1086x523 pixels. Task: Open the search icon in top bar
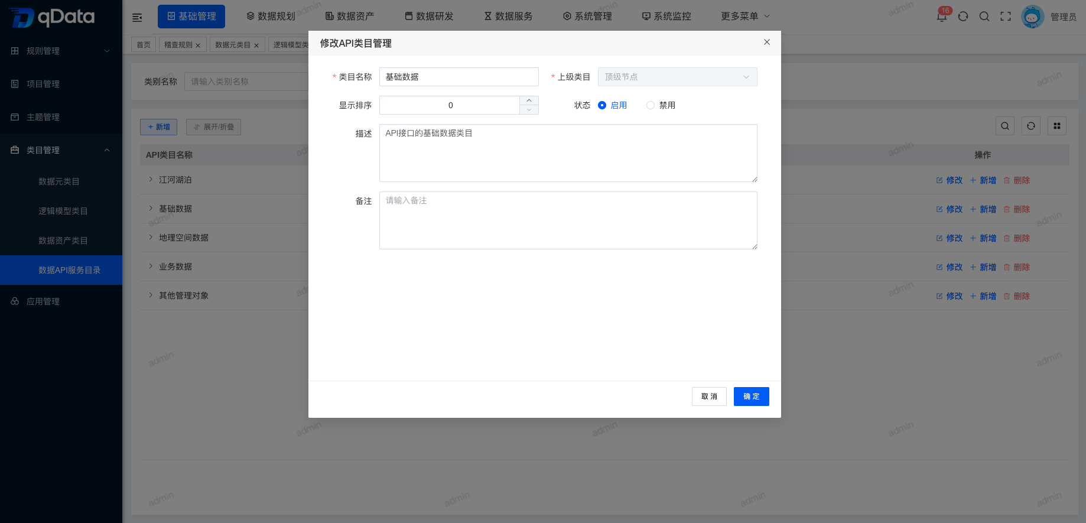pyautogui.click(x=984, y=17)
